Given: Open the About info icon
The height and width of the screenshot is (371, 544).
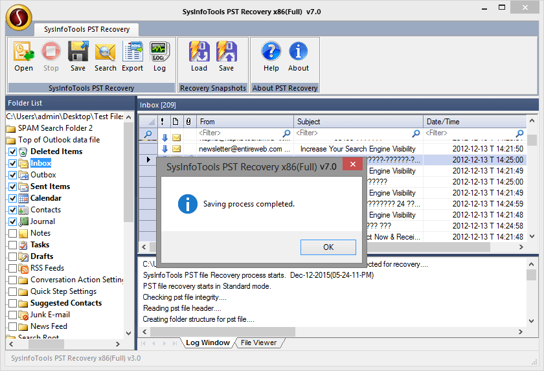Looking at the screenshot, I should point(298,51).
